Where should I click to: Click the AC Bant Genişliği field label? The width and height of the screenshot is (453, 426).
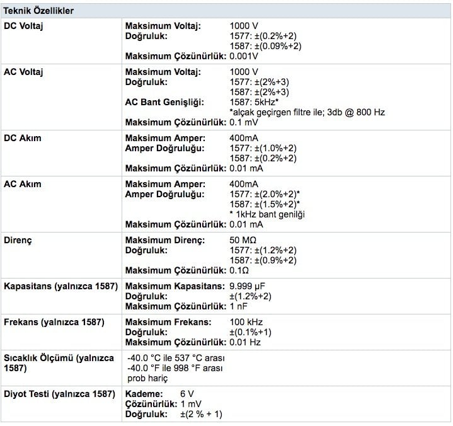tap(163, 102)
